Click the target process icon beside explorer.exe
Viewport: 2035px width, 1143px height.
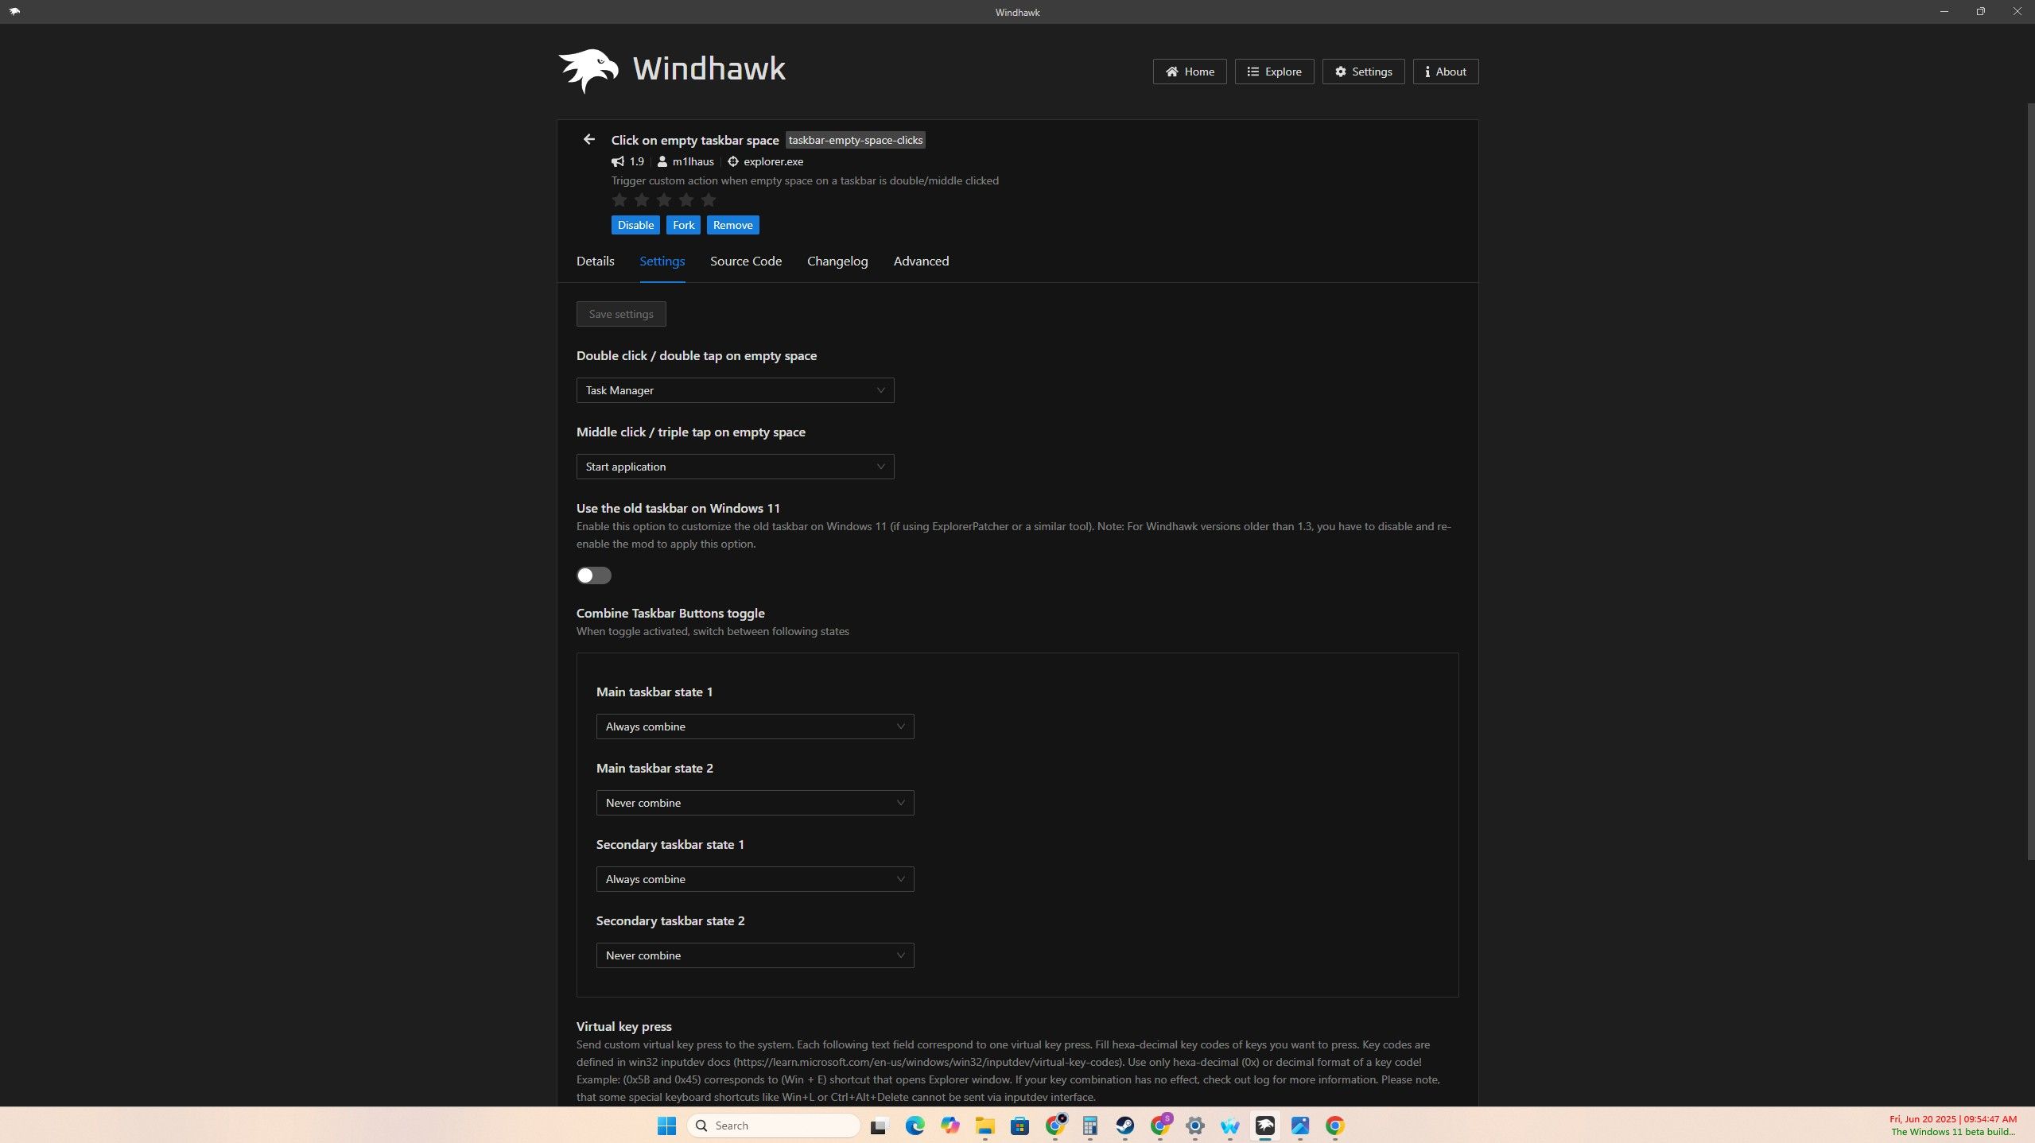pyautogui.click(x=733, y=161)
